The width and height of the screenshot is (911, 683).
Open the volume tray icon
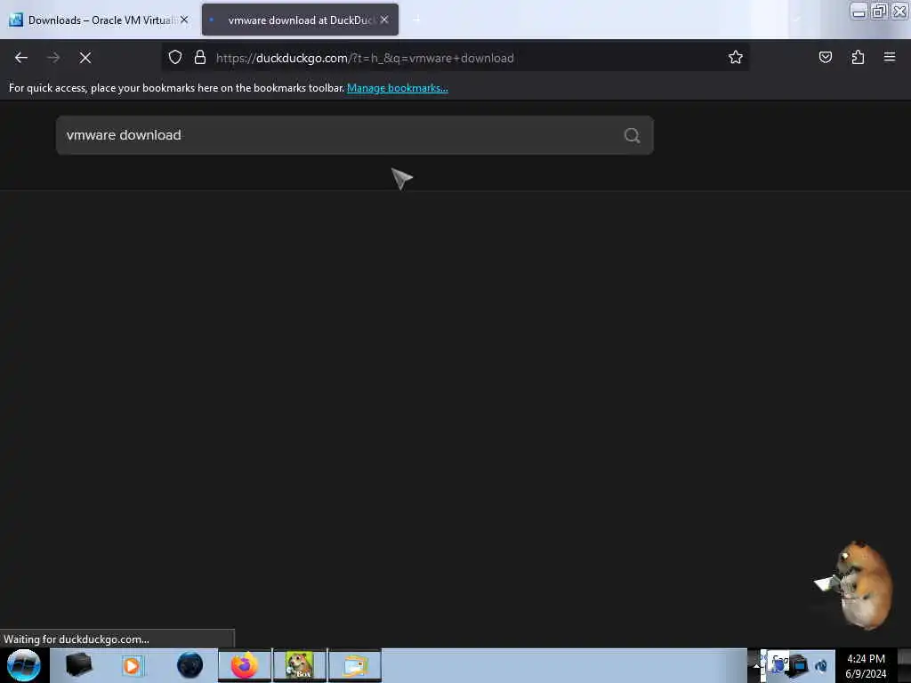pos(821,666)
